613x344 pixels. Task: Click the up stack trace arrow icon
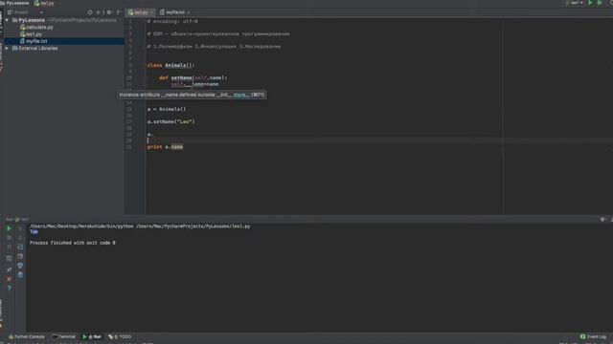point(20,228)
